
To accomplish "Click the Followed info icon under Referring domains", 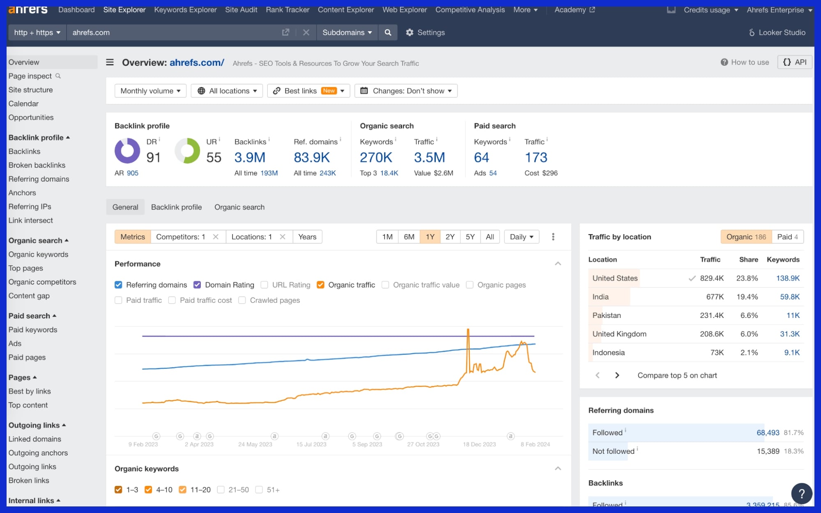I will tap(626, 430).
